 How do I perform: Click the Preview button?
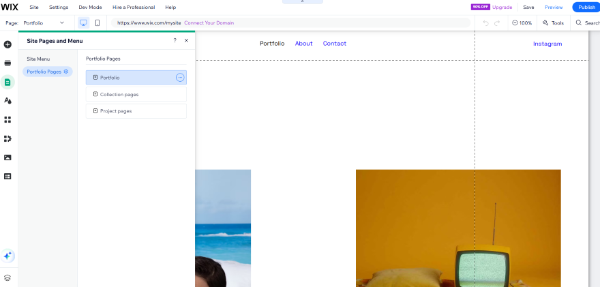(554, 7)
